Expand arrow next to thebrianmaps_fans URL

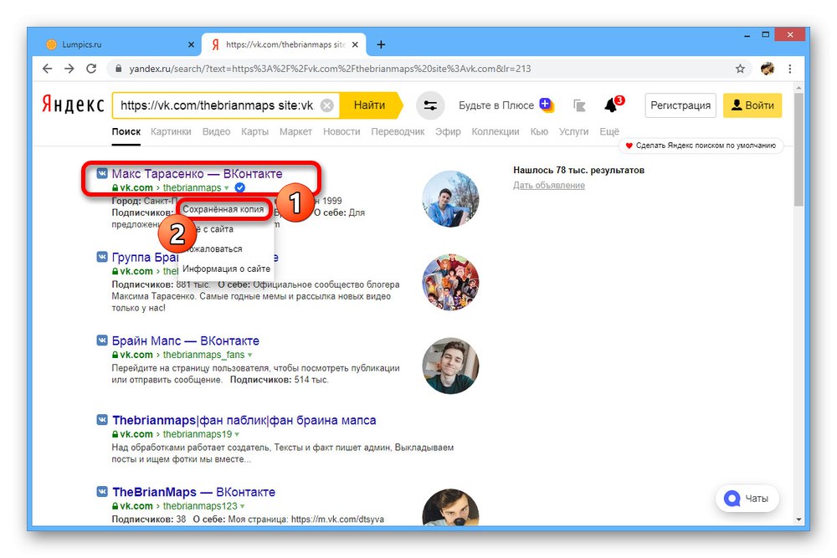pyautogui.click(x=249, y=356)
